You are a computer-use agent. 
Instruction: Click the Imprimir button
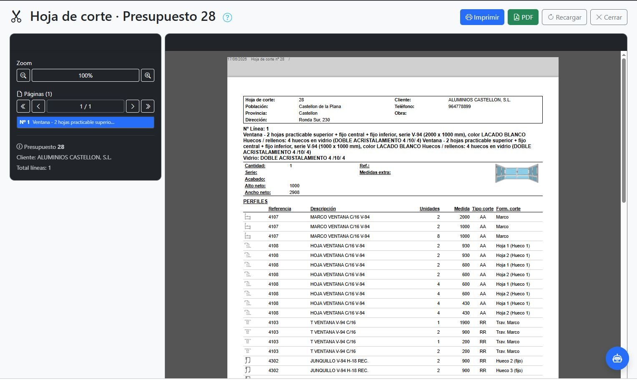point(482,17)
